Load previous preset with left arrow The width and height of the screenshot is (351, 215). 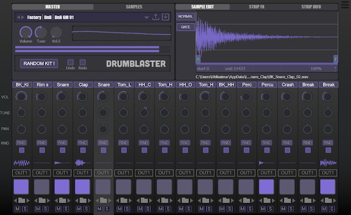[18, 17]
